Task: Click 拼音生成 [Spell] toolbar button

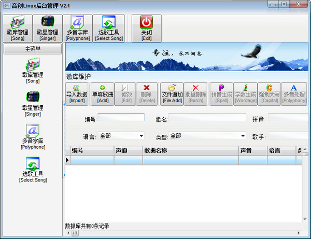Action: tap(221, 94)
